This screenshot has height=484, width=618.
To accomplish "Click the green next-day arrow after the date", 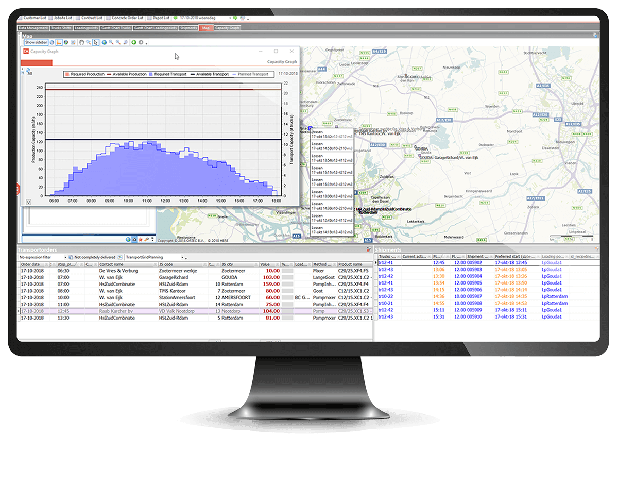I will coord(235,18).
